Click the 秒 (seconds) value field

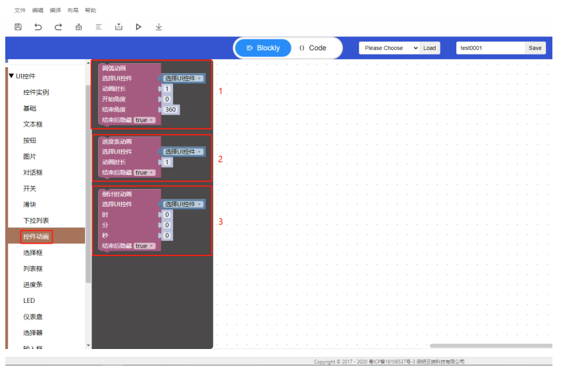point(167,236)
